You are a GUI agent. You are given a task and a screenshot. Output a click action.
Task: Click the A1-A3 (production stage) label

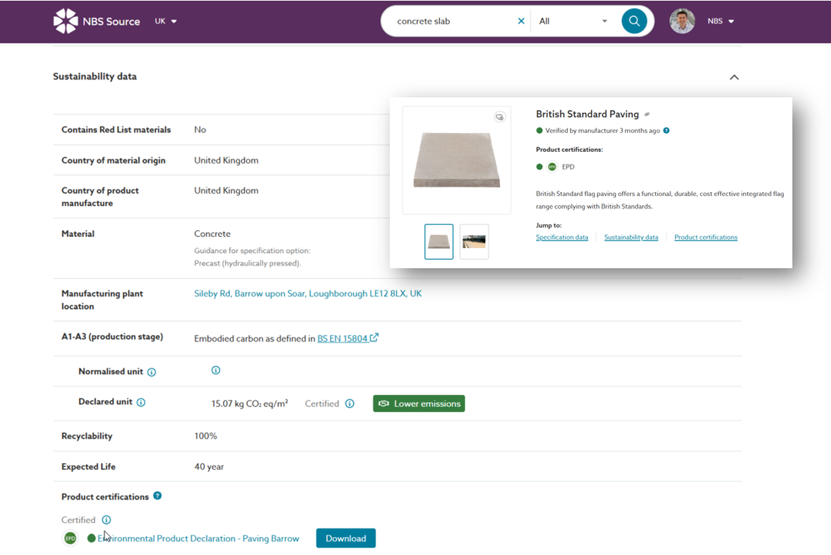click(x=112, y=337)
